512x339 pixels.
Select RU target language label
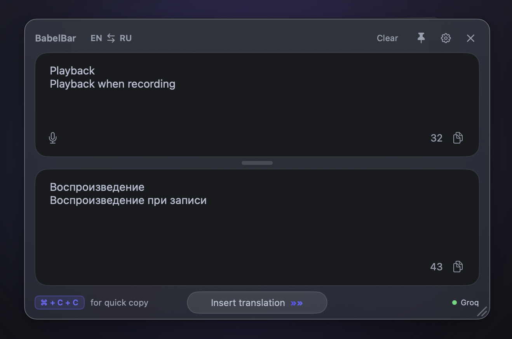[x=125, y=38]
